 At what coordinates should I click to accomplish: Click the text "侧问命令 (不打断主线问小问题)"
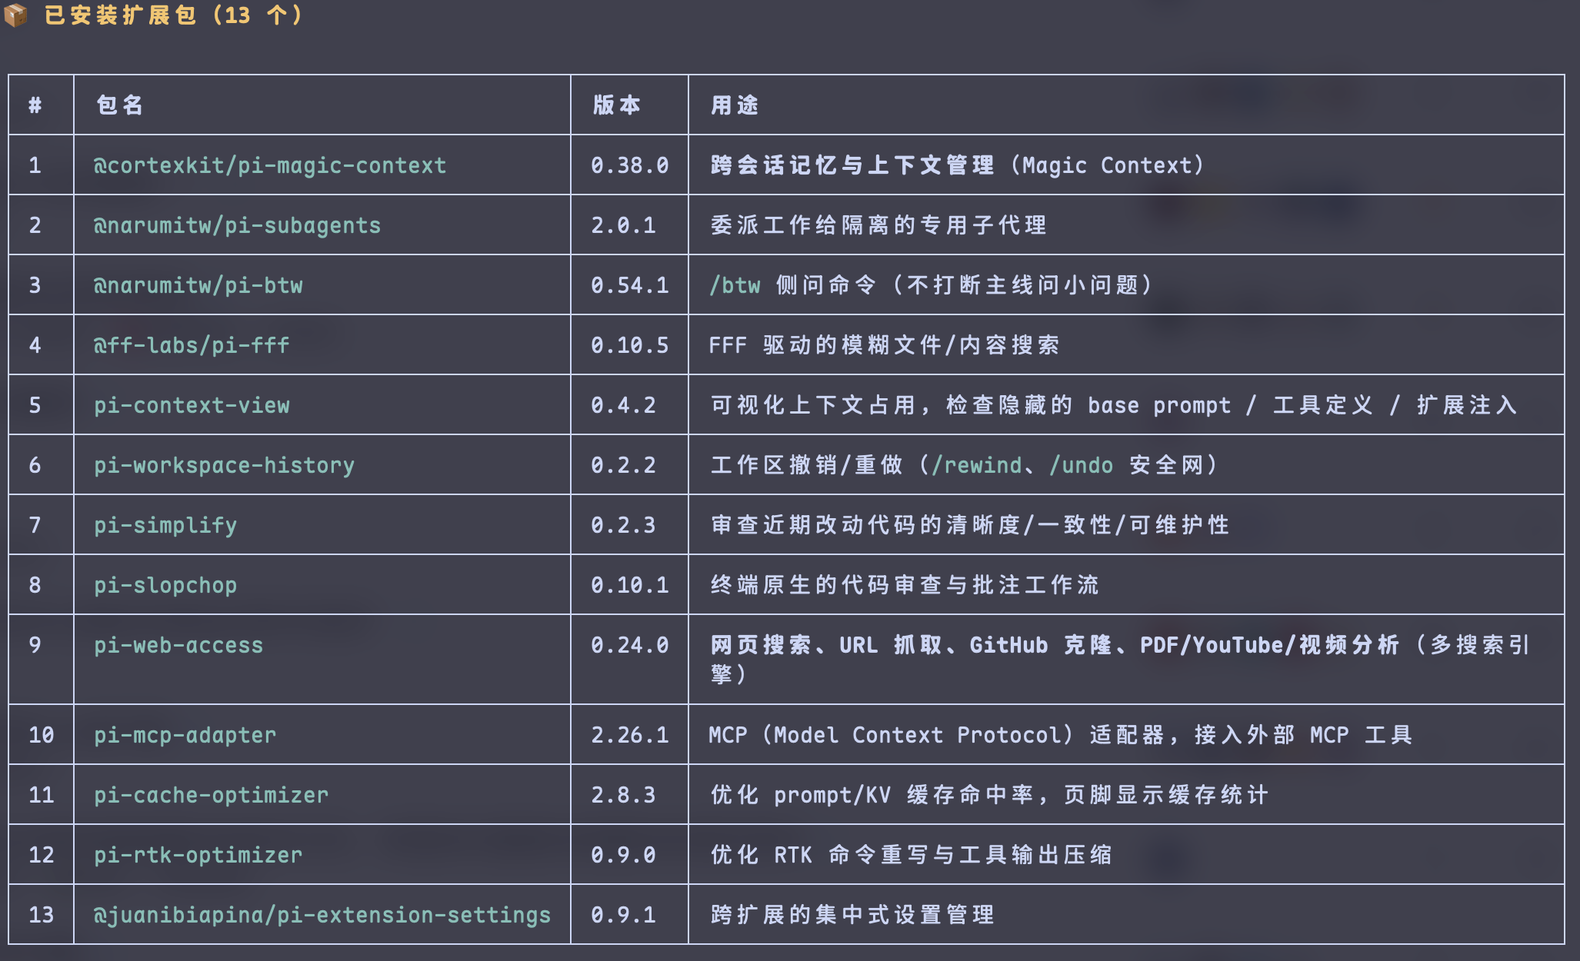[x=964, y=285]
